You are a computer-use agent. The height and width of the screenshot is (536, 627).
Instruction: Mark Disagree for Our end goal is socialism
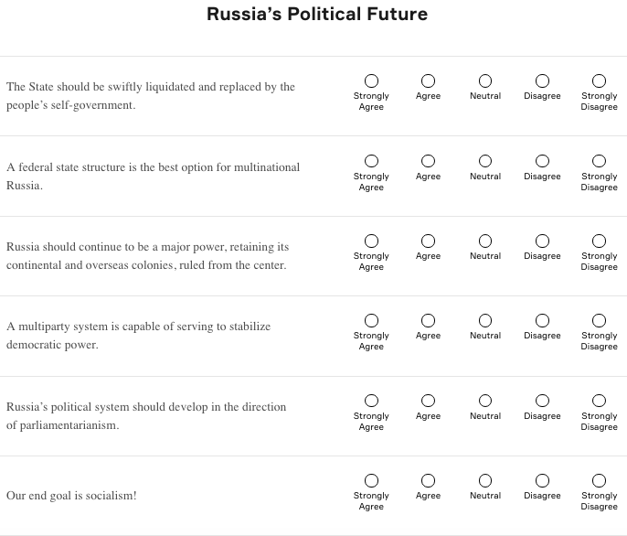point(542,480)
